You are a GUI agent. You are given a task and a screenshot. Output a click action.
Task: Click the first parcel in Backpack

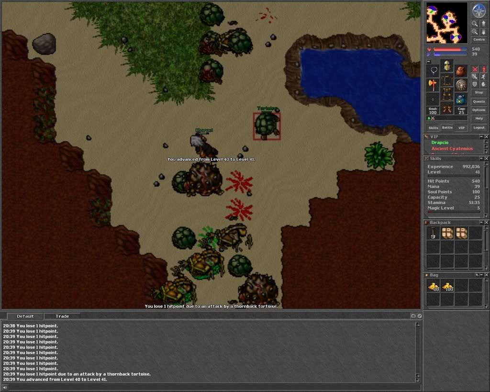point(447,233)
